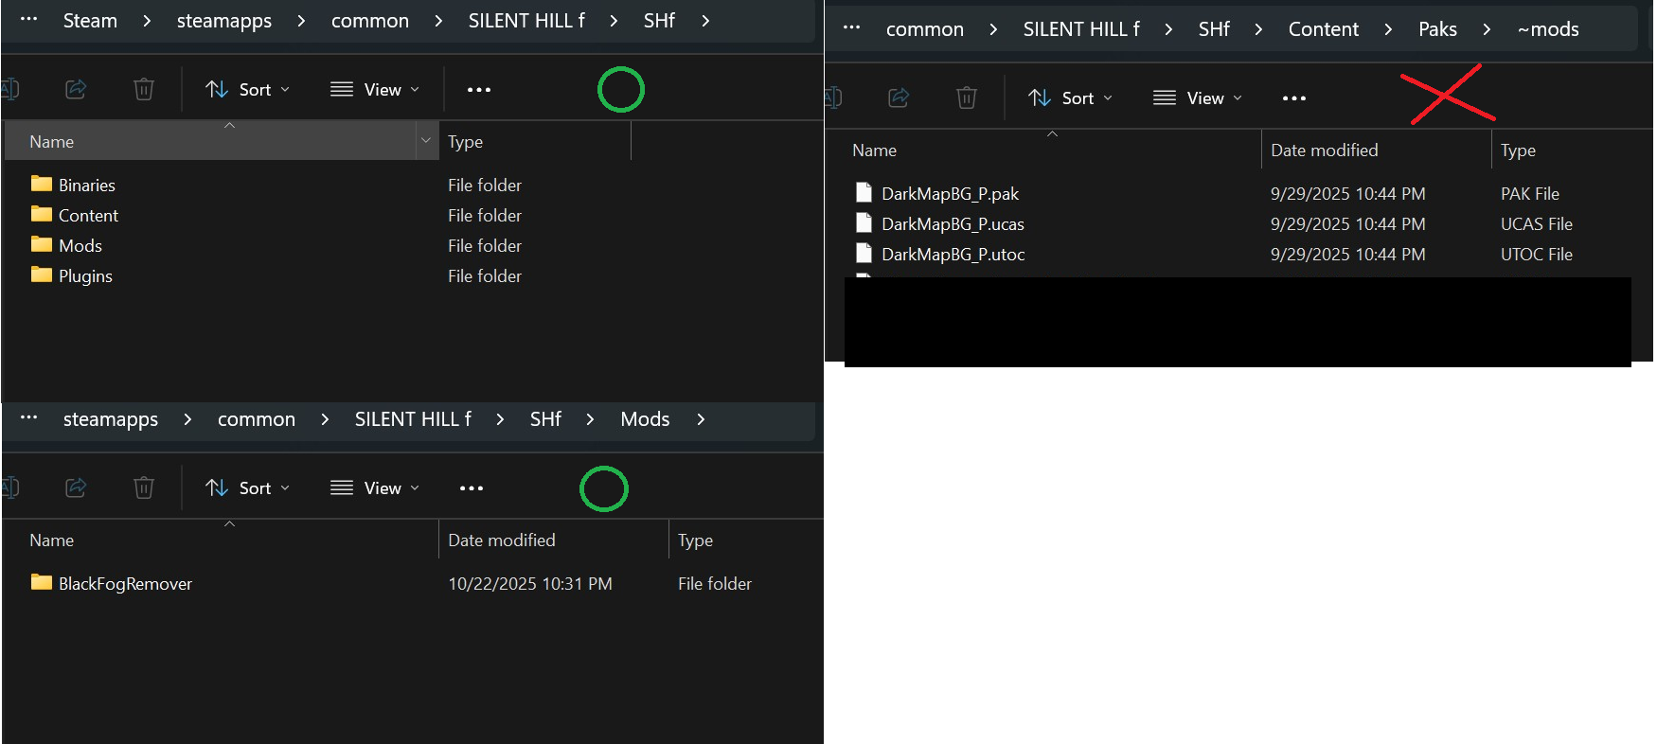Open Sort dropdown in Mods window
The width and height of the screenshot is (1657, 744).
pos(248,488)
